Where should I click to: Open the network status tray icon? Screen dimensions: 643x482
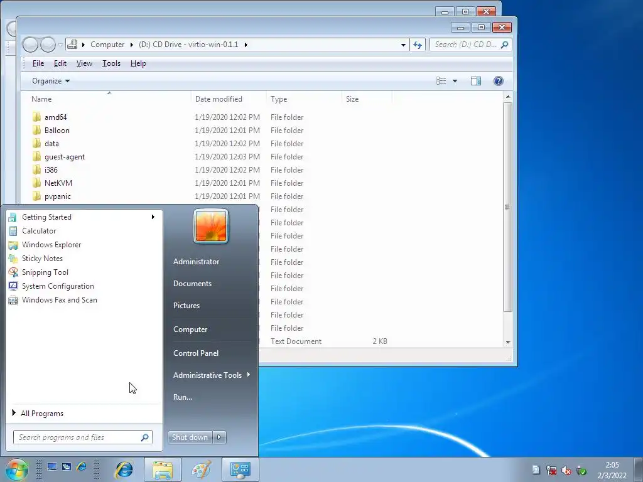(x=551, y=470)
